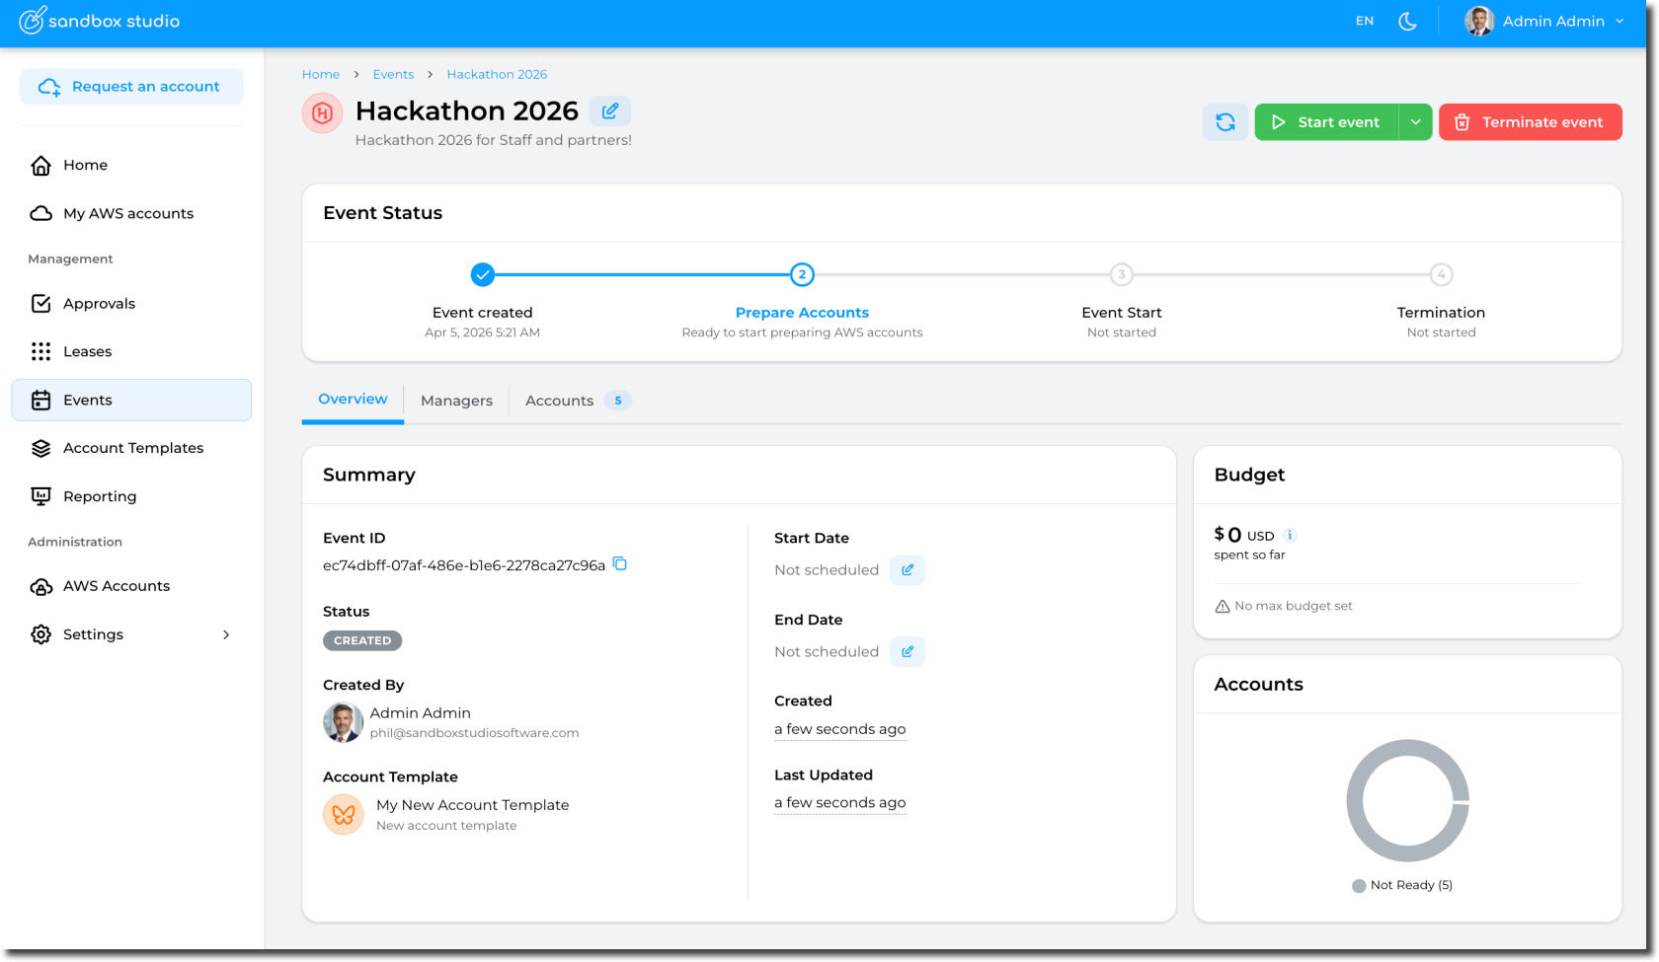Screen dimensions: 1659x962
Task: Click the Prepare Accounts step marker
Action: click(802, 275)
